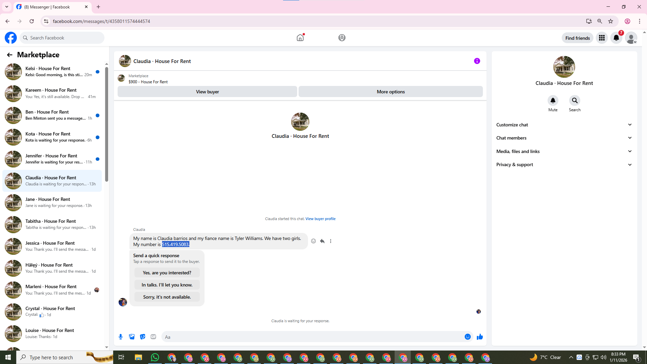Open Chrome zoom indicator icon
647x364 pixels.
pos(600,21)
